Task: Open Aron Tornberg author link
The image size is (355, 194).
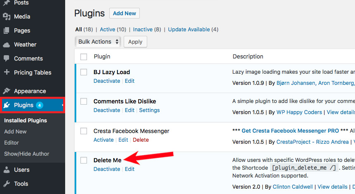Action: click(x=336, y=83)
